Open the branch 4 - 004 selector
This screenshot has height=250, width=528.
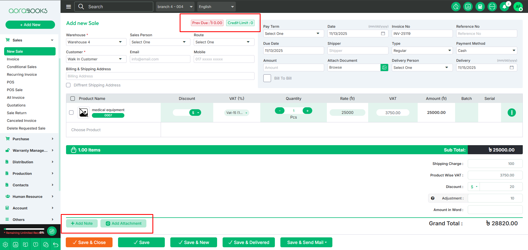(x=175, y=7)
